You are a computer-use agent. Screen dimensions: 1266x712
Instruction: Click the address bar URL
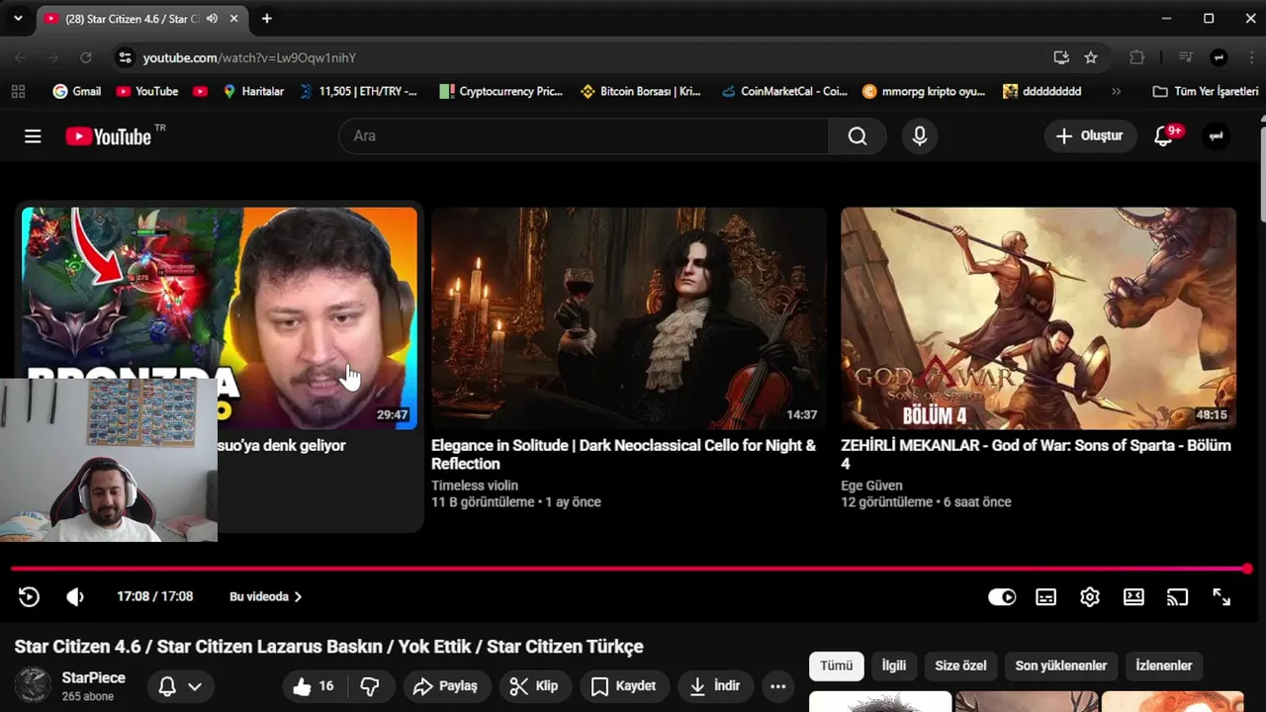click(249, 57)
